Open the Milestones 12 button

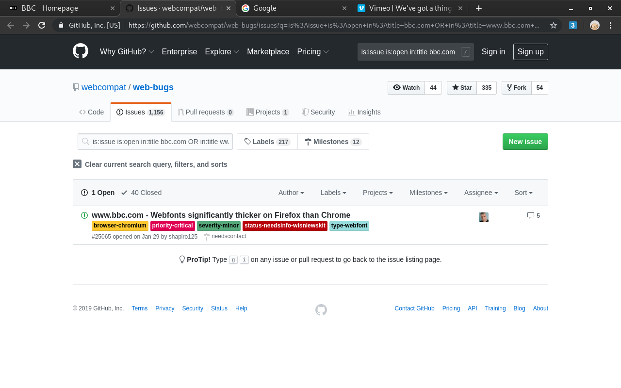tap(333, 142)
